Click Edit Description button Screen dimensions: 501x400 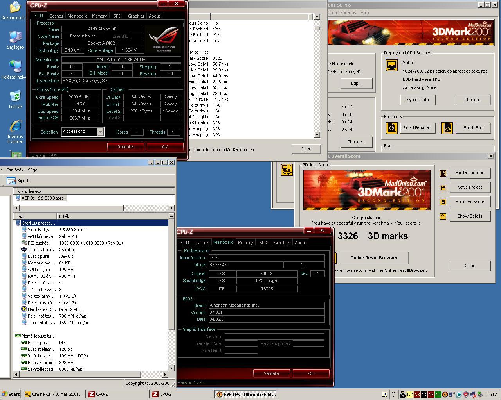point(470,173)
